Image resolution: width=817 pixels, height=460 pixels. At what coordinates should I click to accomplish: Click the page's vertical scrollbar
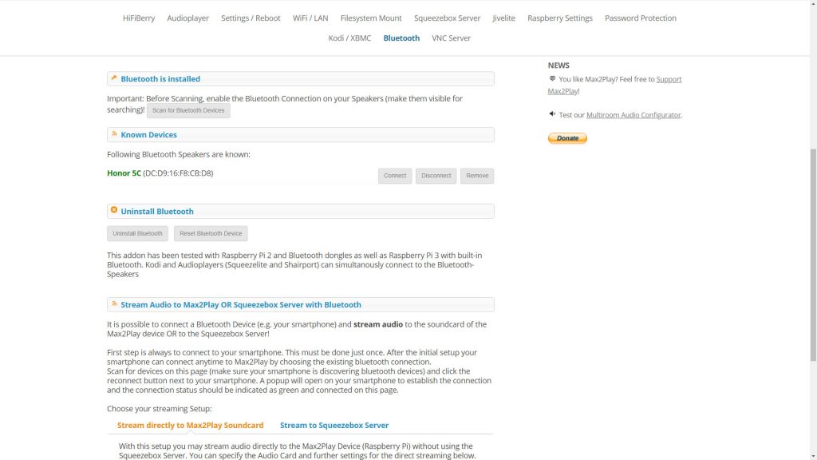tap(813, 255)
